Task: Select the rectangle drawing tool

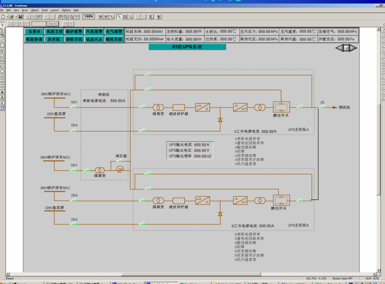Action: coord(3,45)
